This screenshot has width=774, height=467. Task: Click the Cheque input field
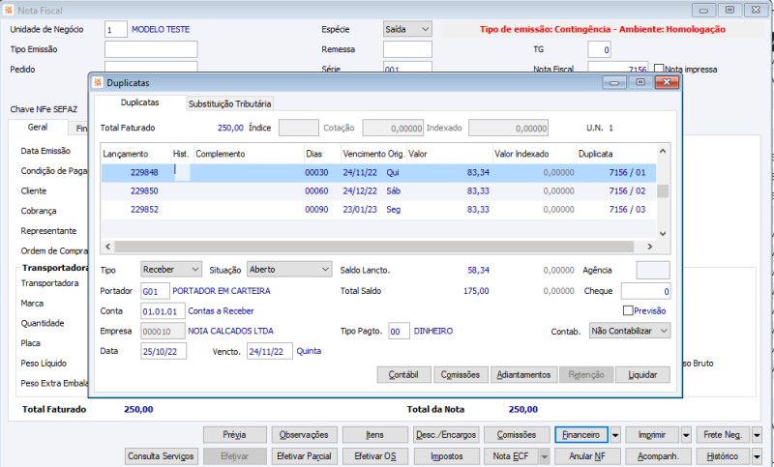pos(644,291)
